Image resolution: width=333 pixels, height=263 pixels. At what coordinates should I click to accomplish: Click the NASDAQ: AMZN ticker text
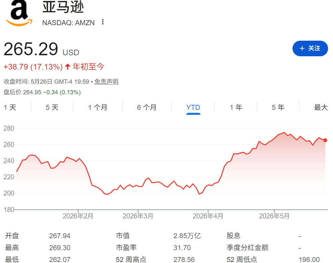pos(68,22)
